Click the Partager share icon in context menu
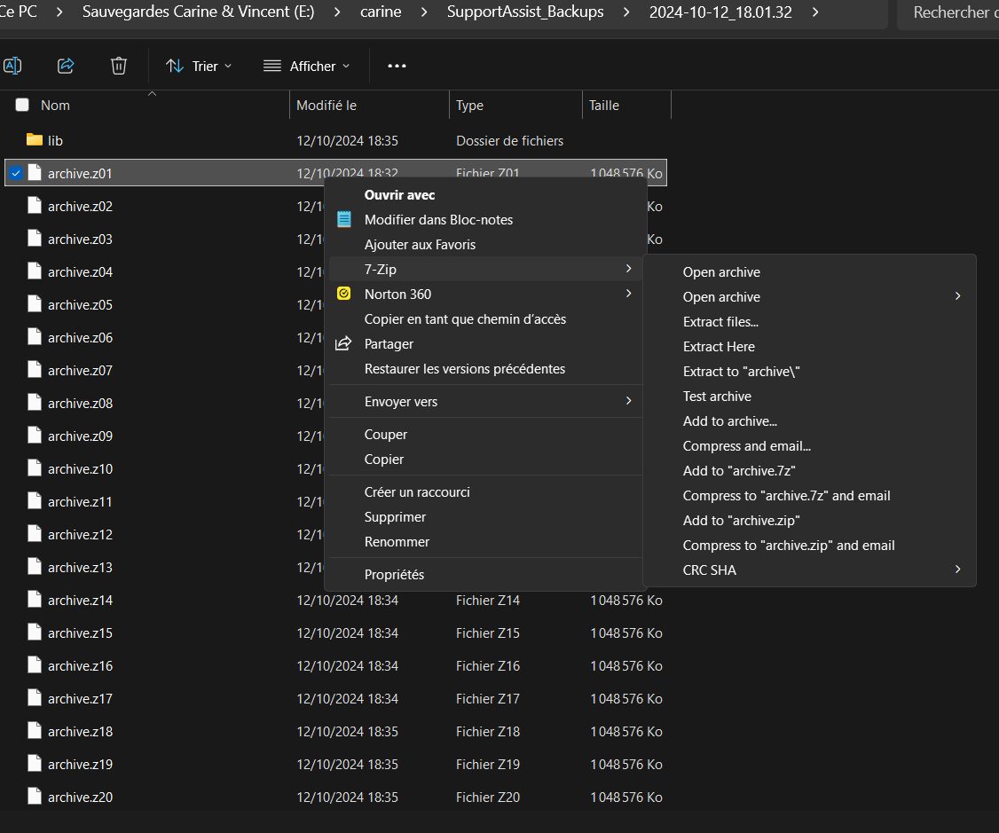Viewport: 999px width, 833px height. (344, 343)
